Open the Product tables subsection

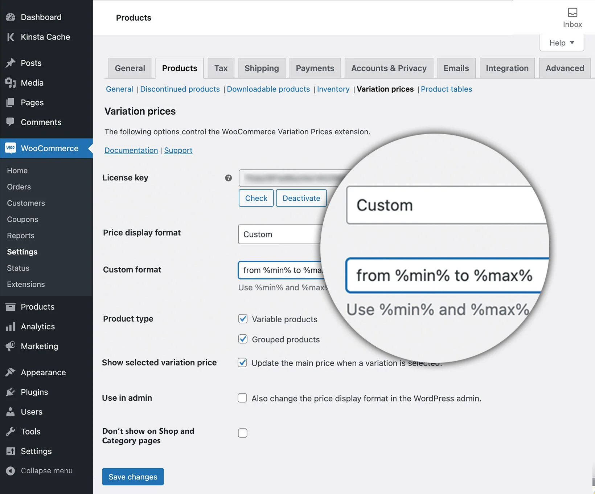point(446,89)
